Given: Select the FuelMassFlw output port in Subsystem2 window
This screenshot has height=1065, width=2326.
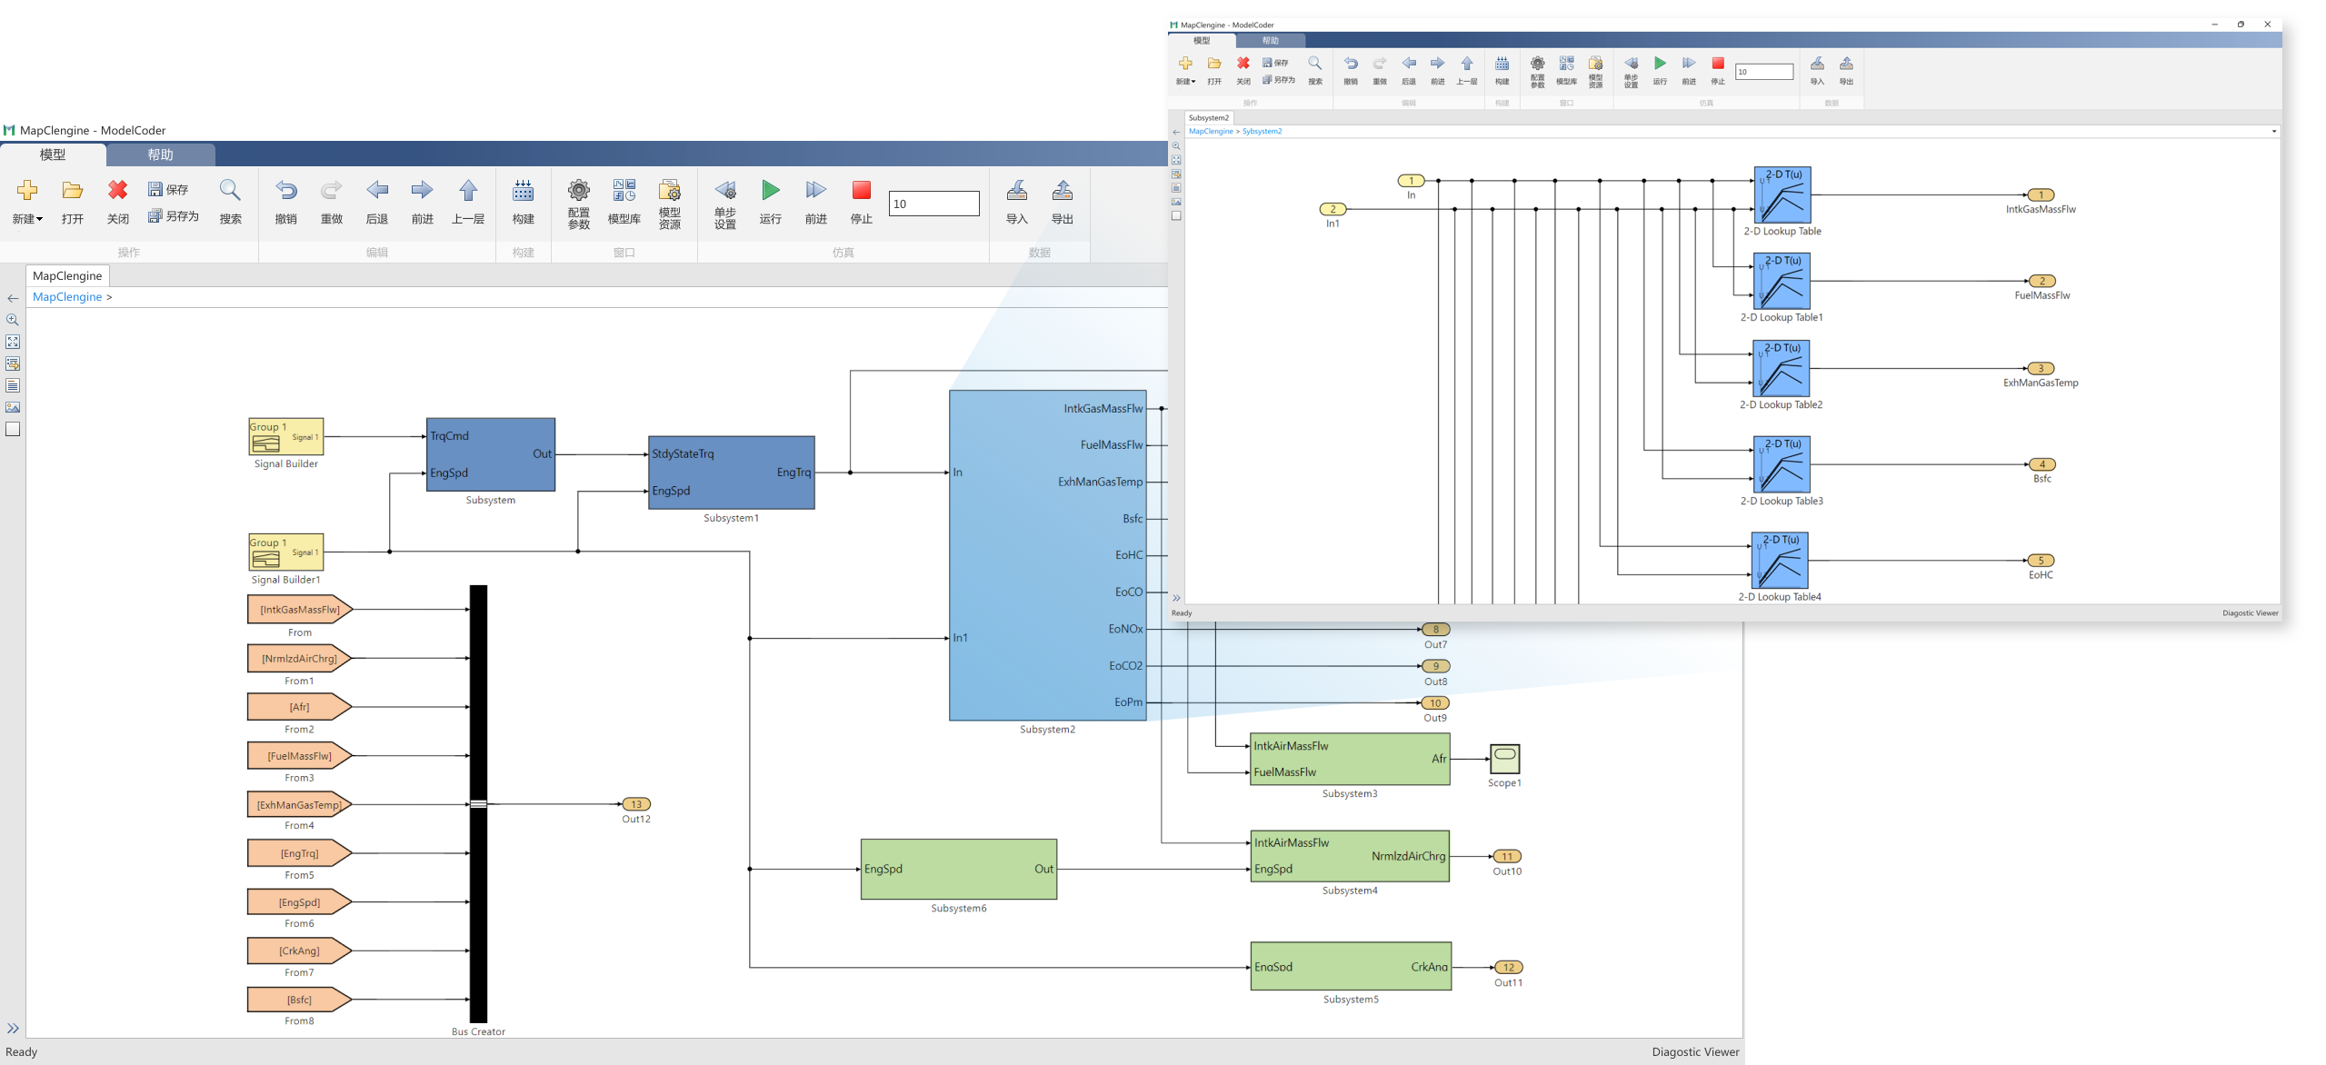Looking at the screenshot, I should (x=2041, y=282).
